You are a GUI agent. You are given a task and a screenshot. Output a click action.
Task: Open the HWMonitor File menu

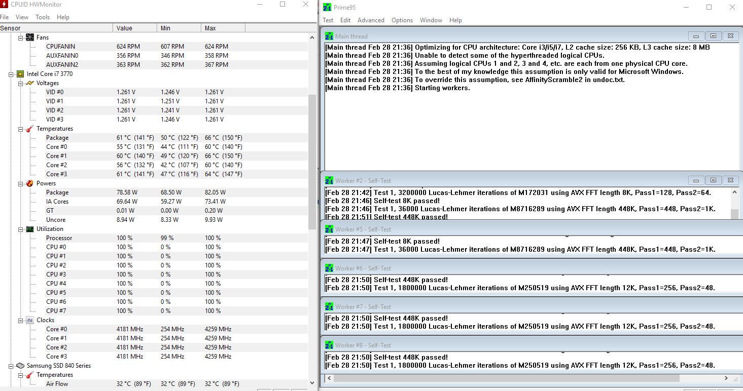(4, 17)
